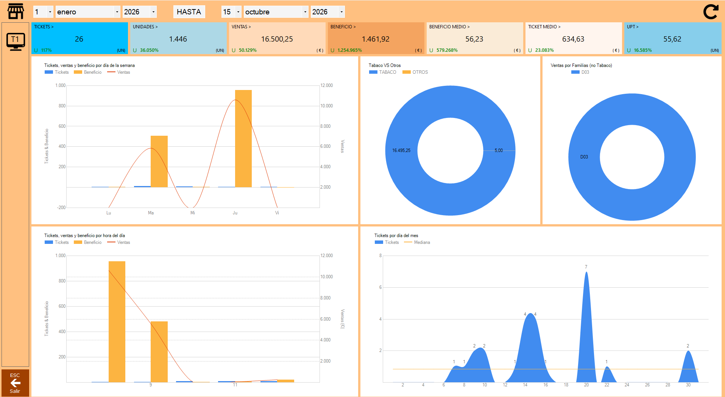Click the HASTA label
Viewport: 725px width, 397px height.
pos(189,12)
